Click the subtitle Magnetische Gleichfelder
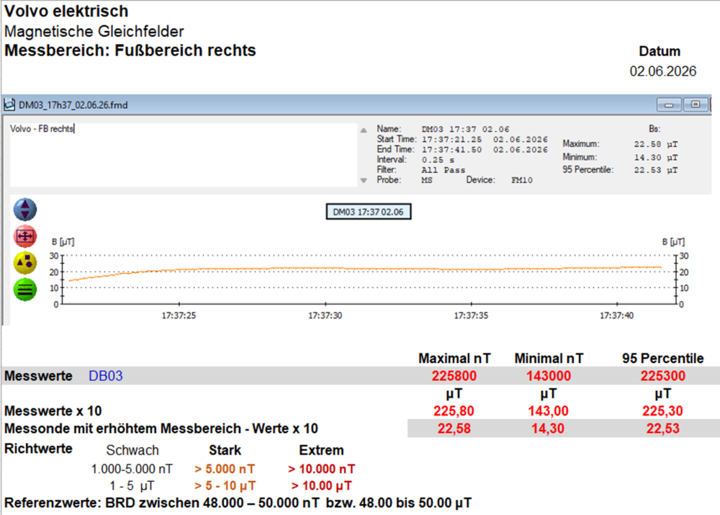720x515 pixels. tap(94, 31)
